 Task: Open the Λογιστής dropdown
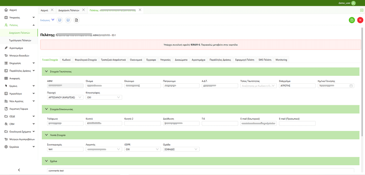(x=104, y=149)
